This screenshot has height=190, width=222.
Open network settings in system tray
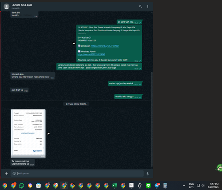pos(198,186)
